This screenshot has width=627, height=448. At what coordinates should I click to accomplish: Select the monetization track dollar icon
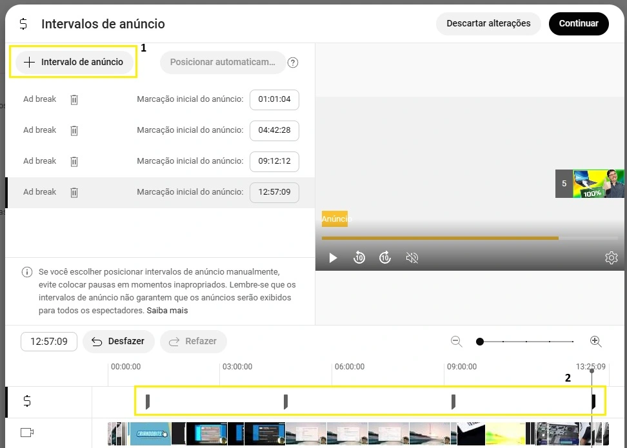click(x=26, y=401)
